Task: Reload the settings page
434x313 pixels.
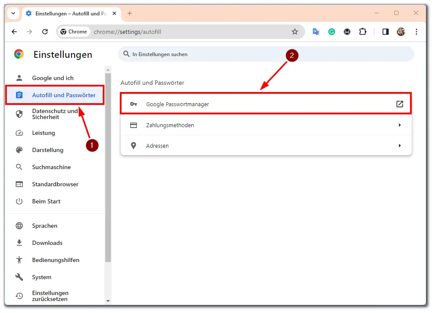Action: (45, 32)
